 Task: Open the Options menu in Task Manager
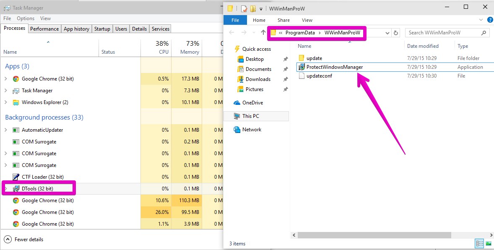pyautogui.click(x=26, y=18)
